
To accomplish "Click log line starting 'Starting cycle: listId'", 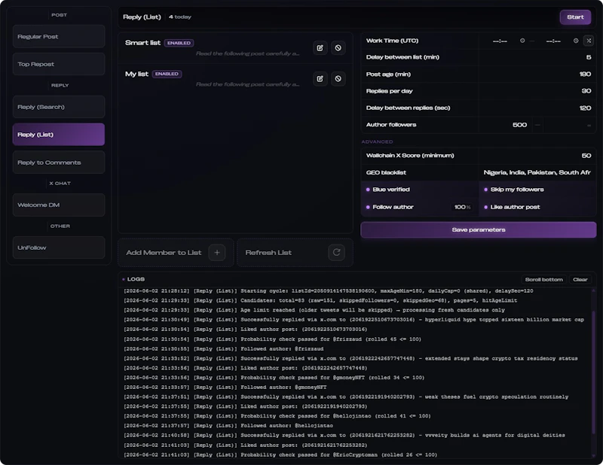I will pos(329,291).
